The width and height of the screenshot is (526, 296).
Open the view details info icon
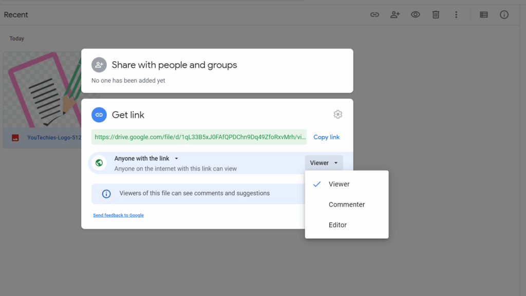pos(504,15)
